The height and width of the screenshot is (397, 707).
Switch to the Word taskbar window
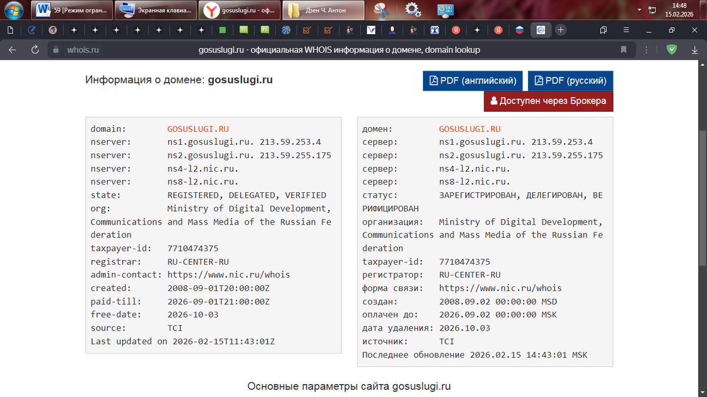click(71, 10)
